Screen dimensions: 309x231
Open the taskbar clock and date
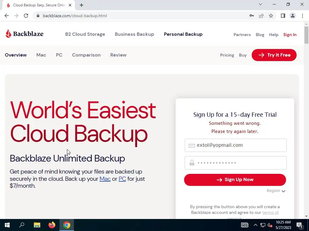coord(283,225)
